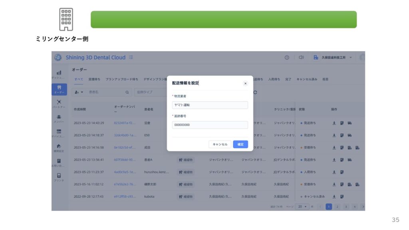Click the menu list icon beside Shining 3D Dental Cloud
The height and width of the screenshot is (230, 409).
[x=131, y=57]
